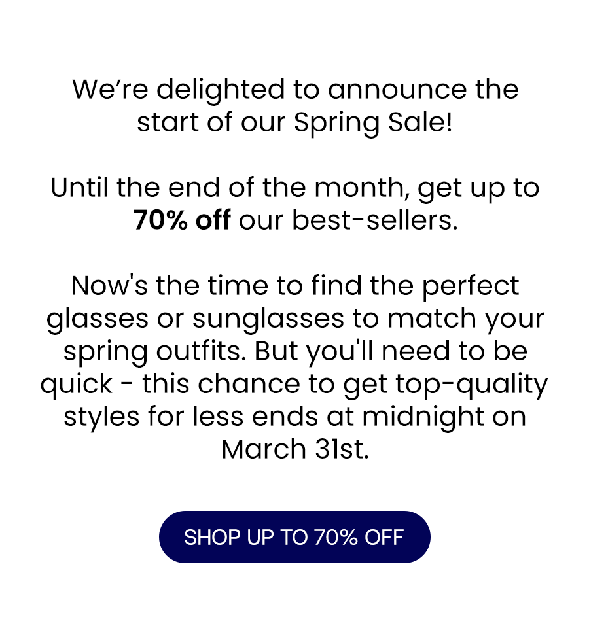Click the "March 31st." end date text
This screenshot has height=626, width=589.
click(x=295, y=449)
